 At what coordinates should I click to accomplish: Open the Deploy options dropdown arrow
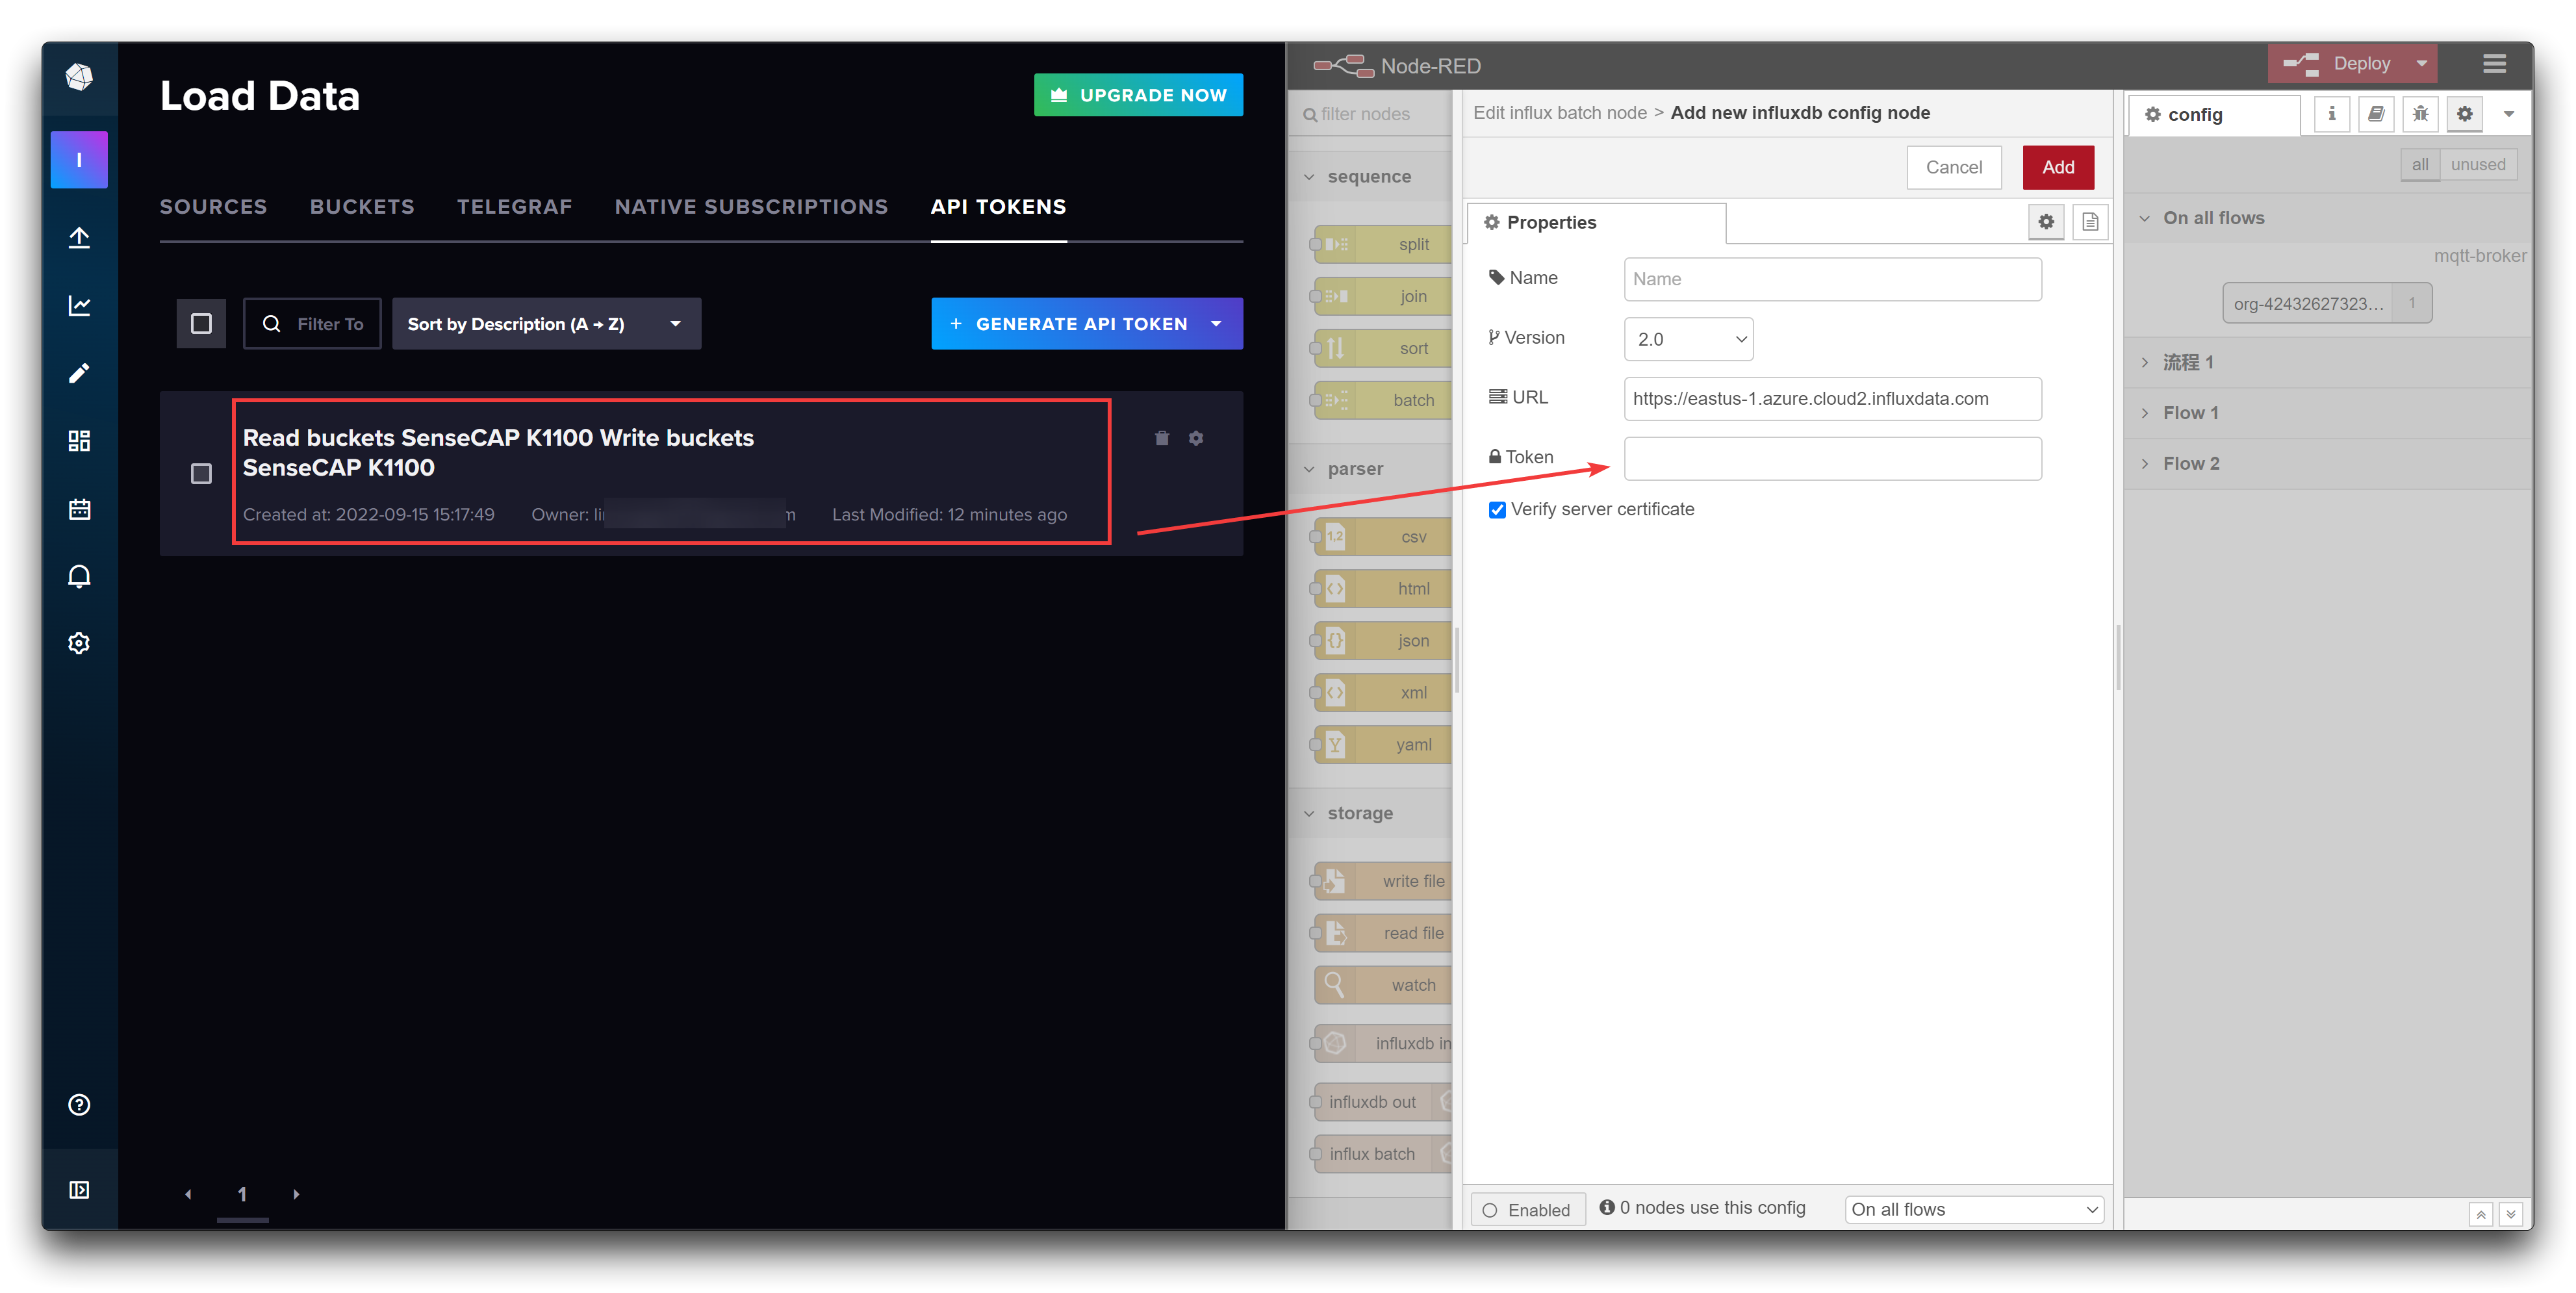click(x=2422, y=64)
